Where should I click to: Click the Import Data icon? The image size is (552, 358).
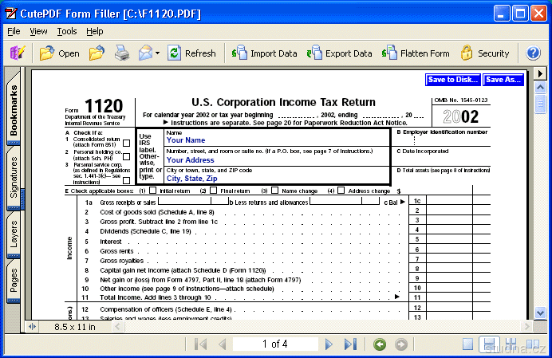tap(239, 53)
